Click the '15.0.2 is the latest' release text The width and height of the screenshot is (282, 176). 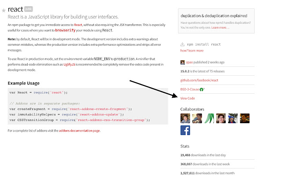(203, 71)
